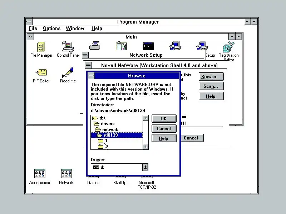Open the Main group control menu box

pos(30,37)
